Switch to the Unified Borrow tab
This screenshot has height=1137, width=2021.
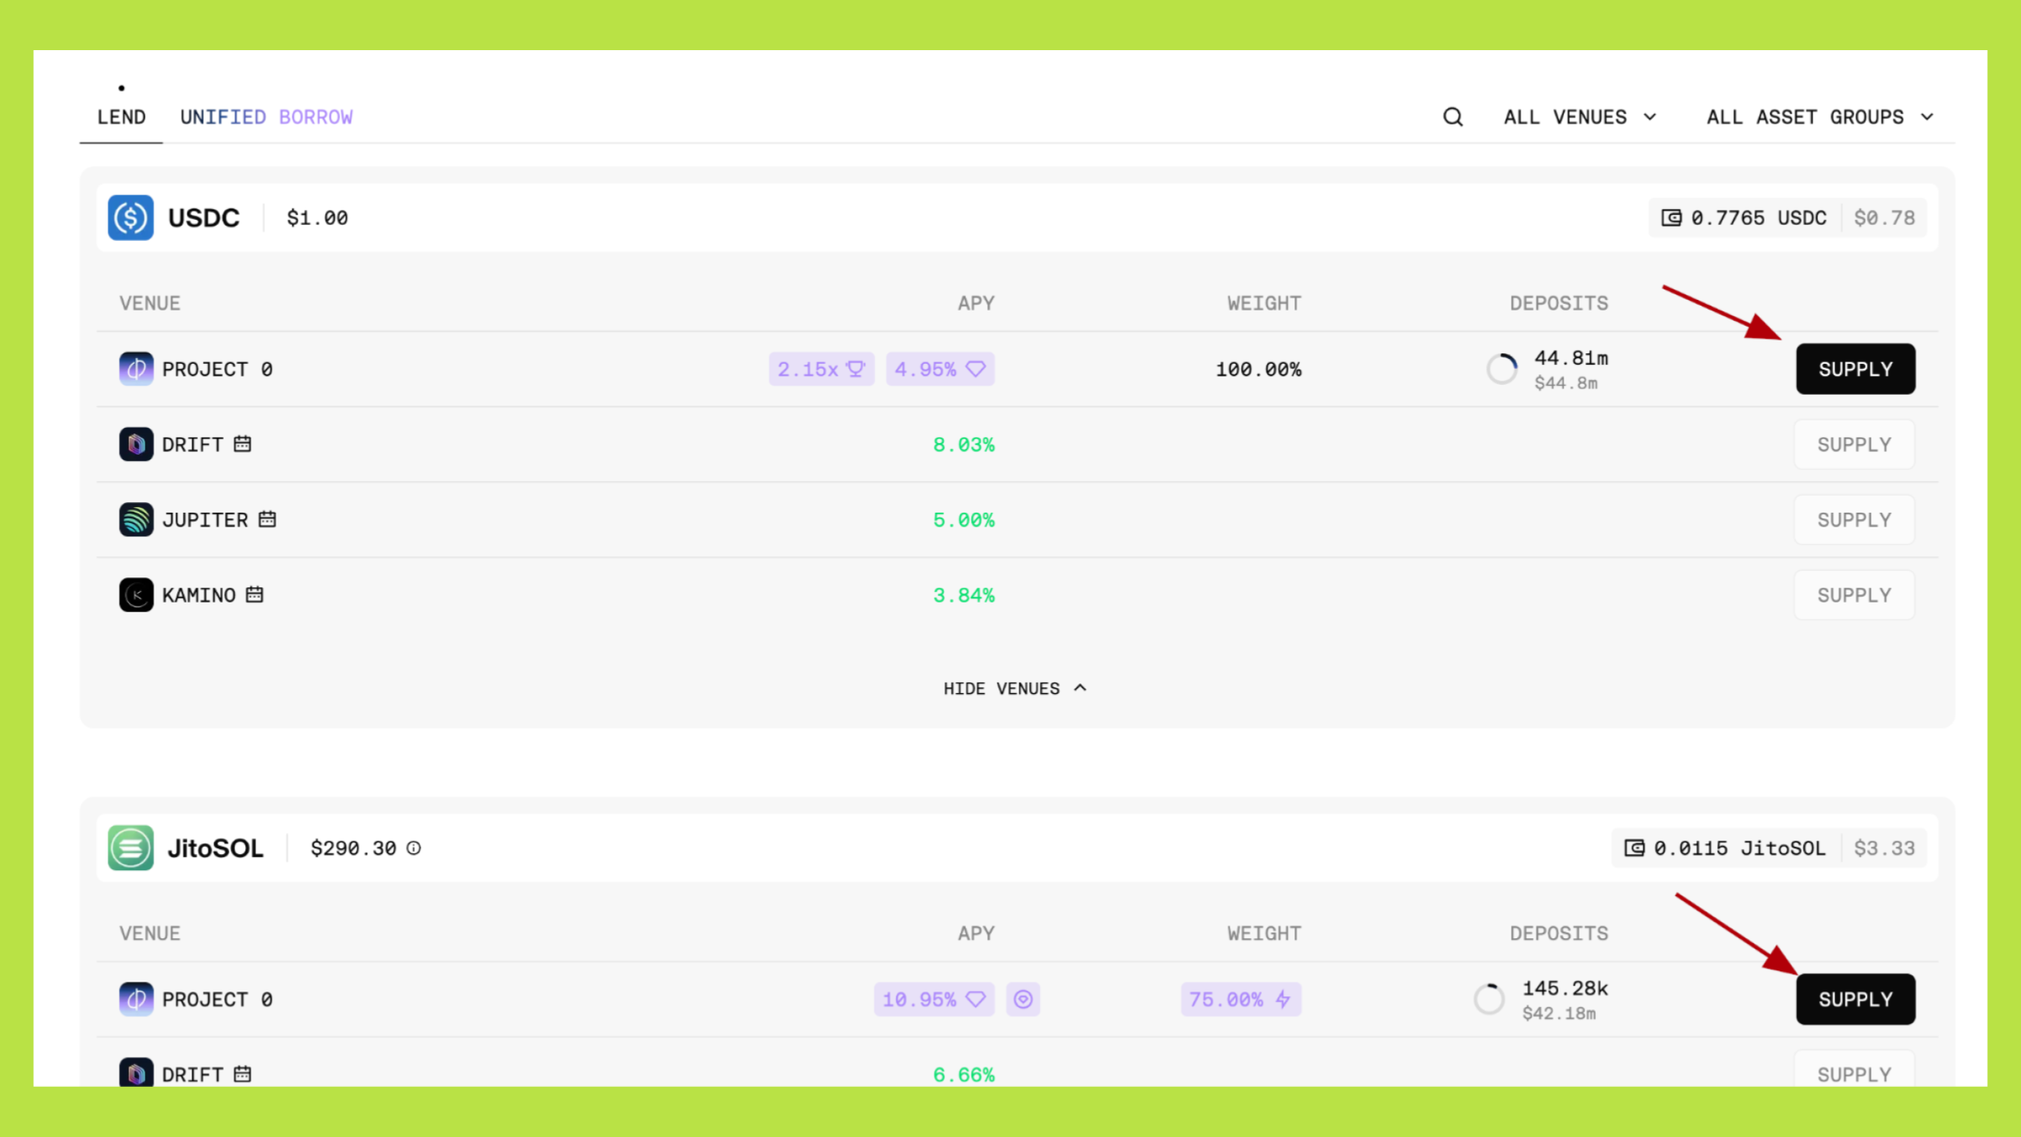(x=266, y=117)
